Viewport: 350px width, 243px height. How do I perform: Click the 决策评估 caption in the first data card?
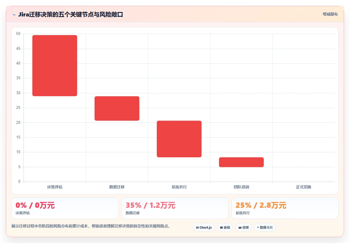pyautogui.click(x=23, y=213)
